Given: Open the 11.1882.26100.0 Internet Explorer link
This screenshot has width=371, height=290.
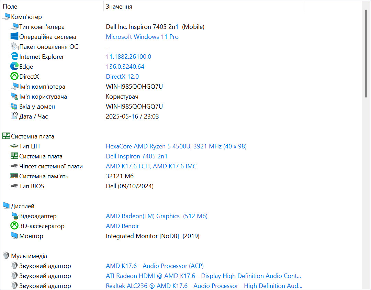Looking at the screenshot, I should pyautogui.click(x=128, y=57).
